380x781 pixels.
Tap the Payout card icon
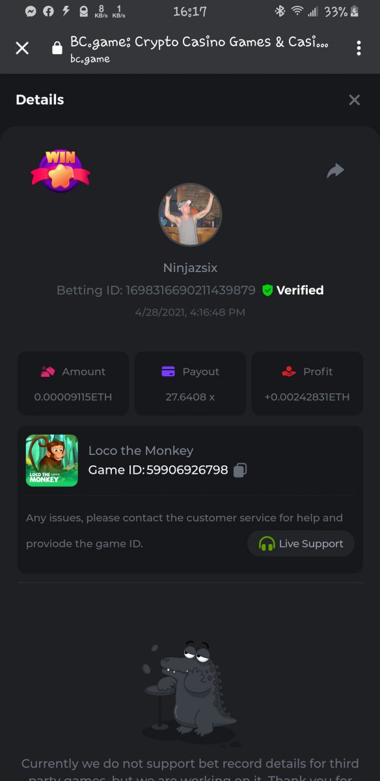[168, 372]
